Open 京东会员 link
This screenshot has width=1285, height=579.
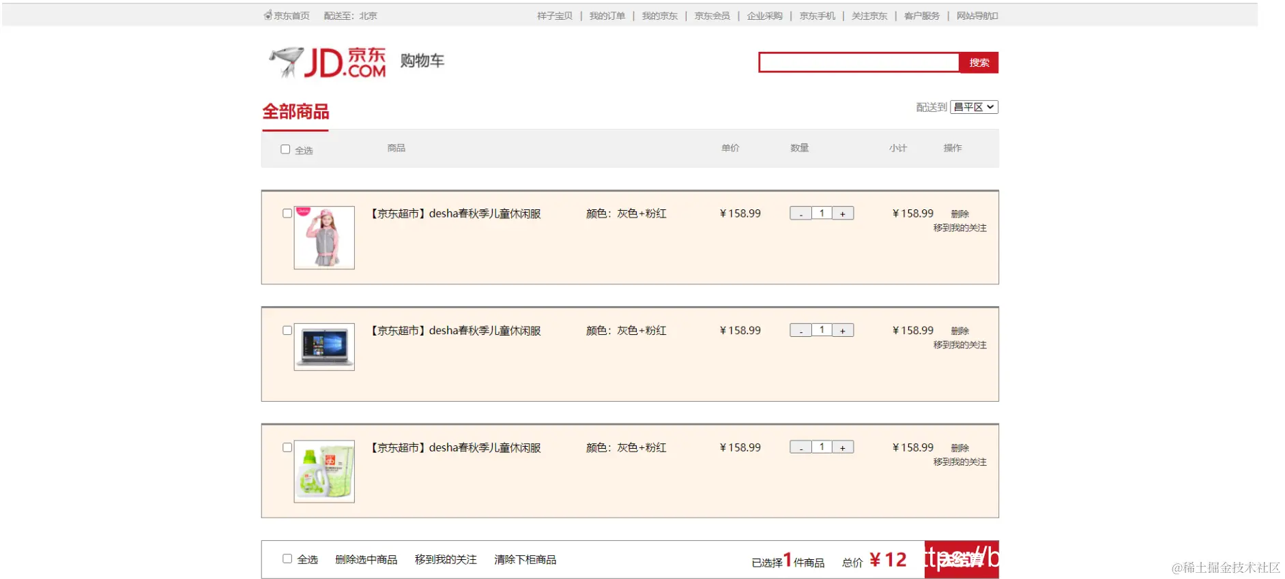click(x=712, y=16)
